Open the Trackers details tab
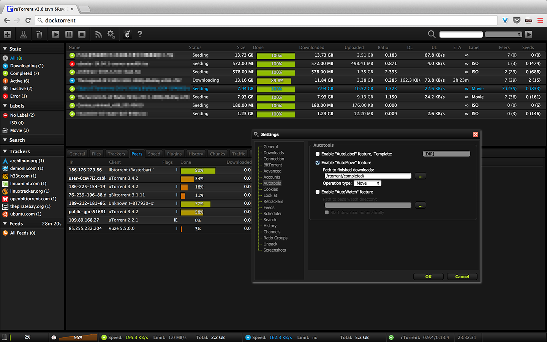 [x=116, y=154]
